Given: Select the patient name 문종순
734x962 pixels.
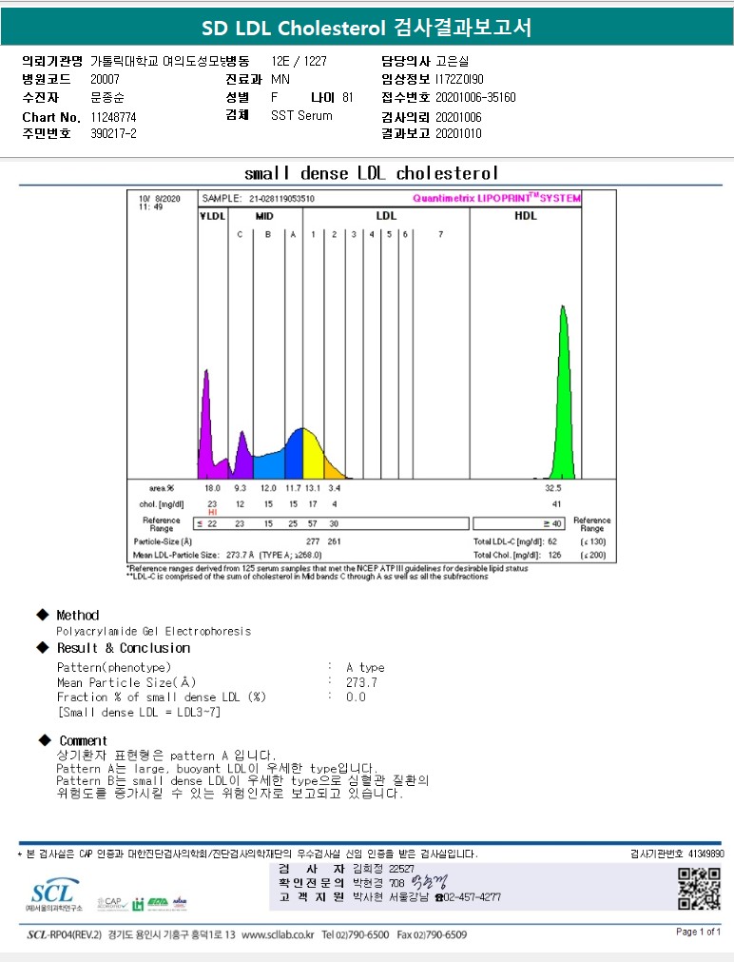Looking at the screenshot, I should pyautogui.click(x=107, y=97).
